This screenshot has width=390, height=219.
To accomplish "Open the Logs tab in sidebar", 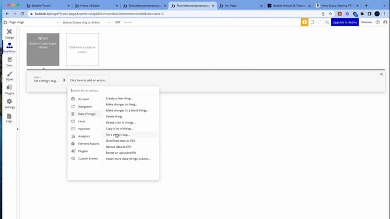I will point(9,117).
